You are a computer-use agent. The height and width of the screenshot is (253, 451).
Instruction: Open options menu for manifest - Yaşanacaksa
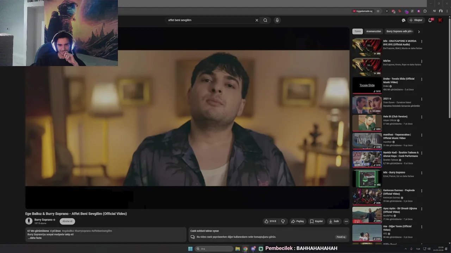click(x=422, y=135)
